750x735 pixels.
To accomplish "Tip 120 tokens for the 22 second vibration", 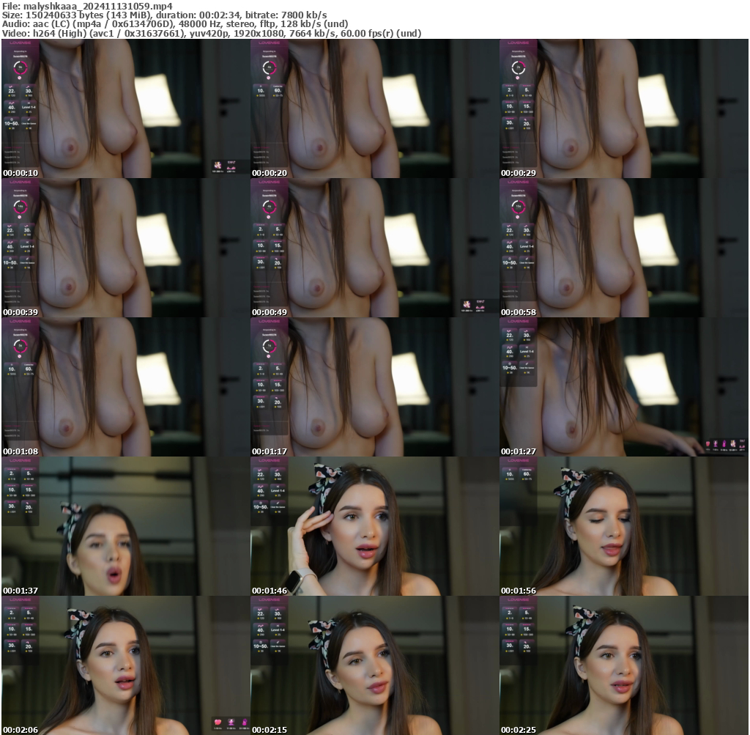I will tap(12, 92).
